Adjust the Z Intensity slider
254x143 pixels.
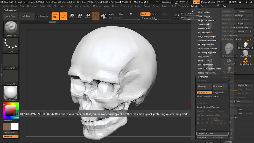[156, 18]
